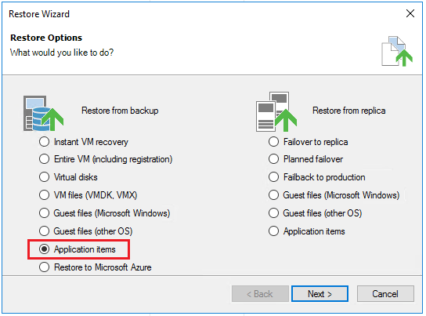Close the Restore Wizard window

[x=410, y=13]
